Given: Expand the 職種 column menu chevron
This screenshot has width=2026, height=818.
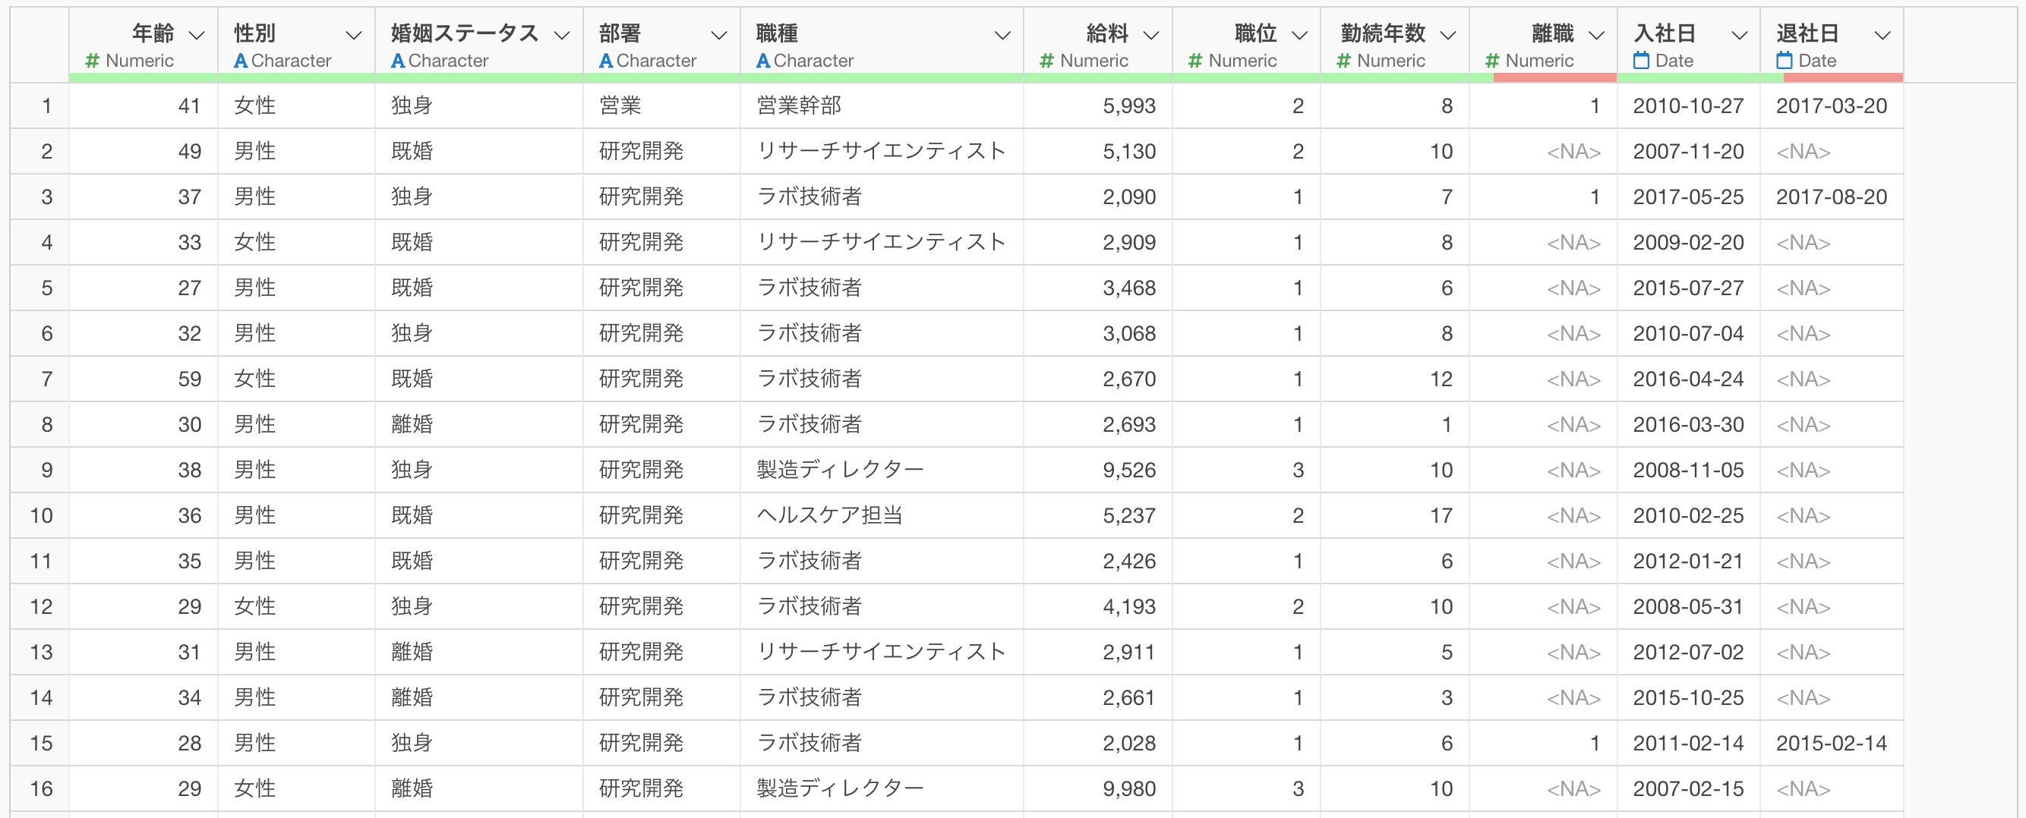Looking at the screenshot, I should point(1002,36).
